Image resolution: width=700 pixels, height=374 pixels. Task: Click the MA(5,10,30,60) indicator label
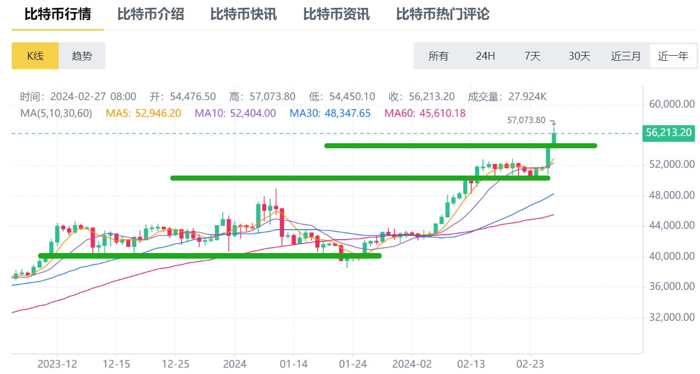[56, 113]
